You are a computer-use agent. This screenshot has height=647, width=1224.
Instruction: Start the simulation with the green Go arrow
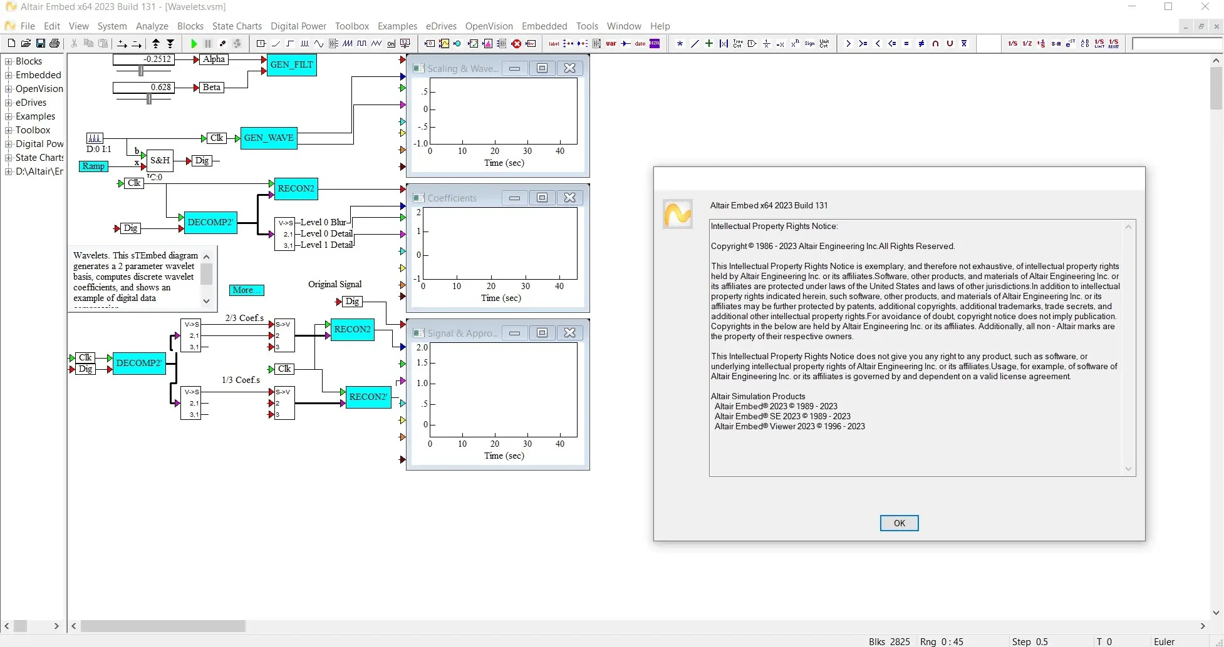coord(194,43)
